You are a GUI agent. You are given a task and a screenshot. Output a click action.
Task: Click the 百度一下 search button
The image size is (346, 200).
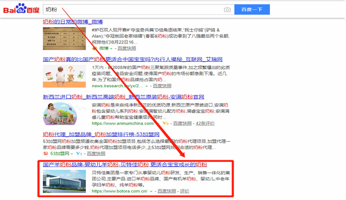point(252,10)
